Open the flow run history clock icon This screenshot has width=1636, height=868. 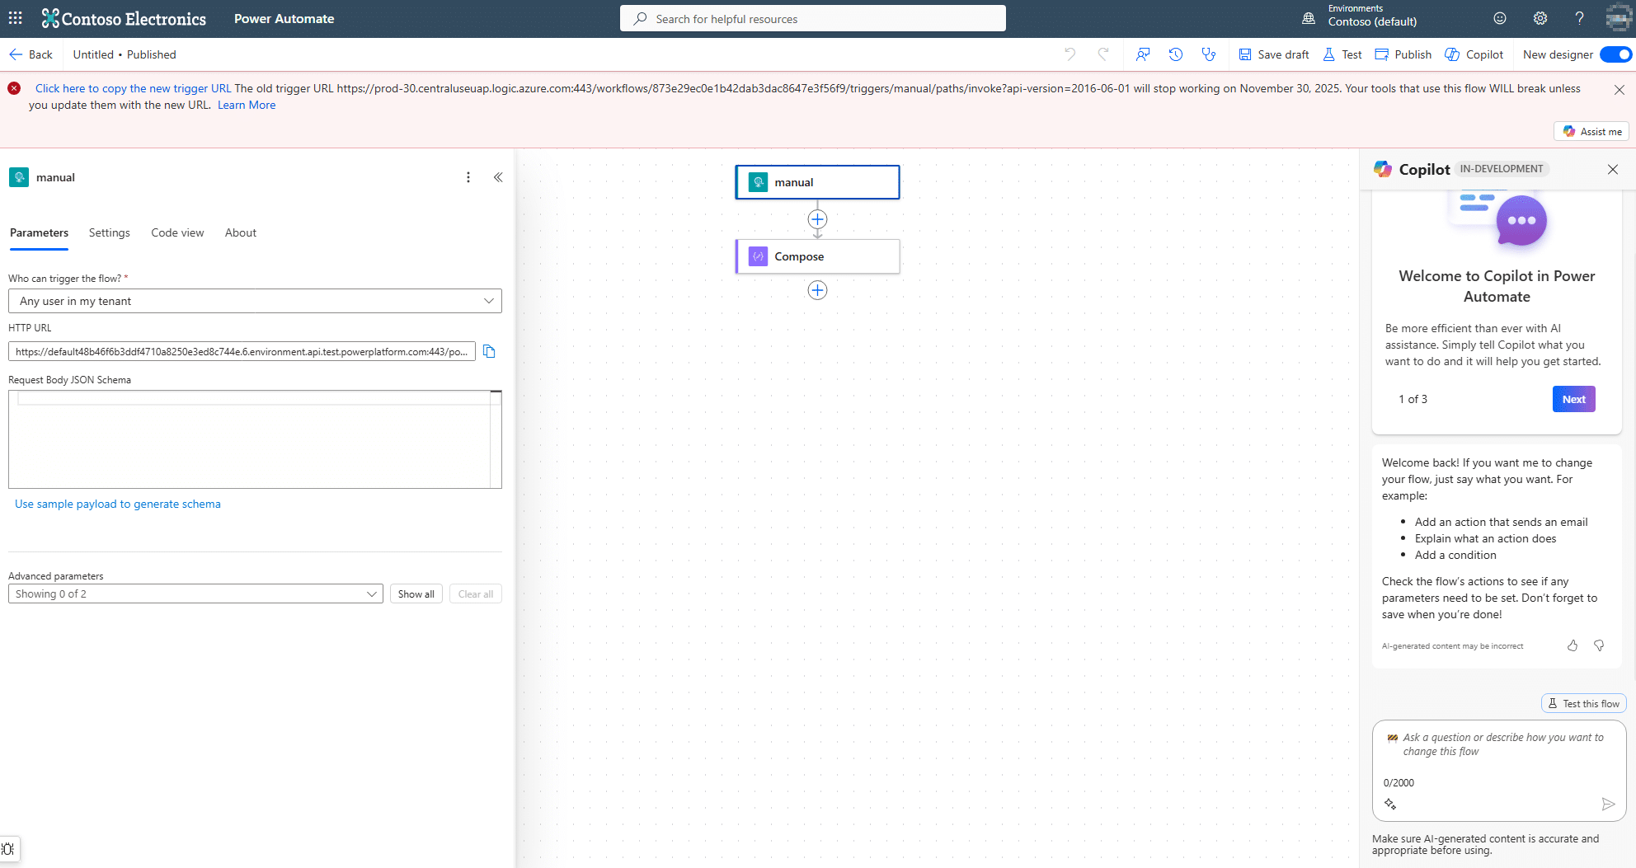1175,54
